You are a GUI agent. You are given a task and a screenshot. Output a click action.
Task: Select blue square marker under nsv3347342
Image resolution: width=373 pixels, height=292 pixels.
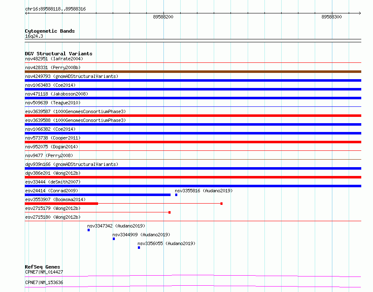tap(89, 230)
